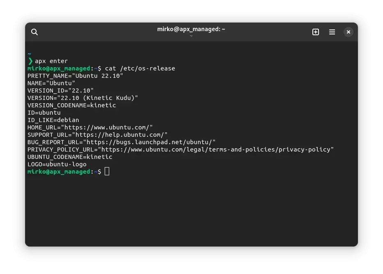The height and width of the screenshot is (274, 383).
Task: Click the 'cat /etc/os-release' command
Action: (x=140, y=68)
